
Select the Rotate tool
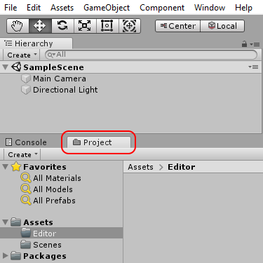[62, 26]
